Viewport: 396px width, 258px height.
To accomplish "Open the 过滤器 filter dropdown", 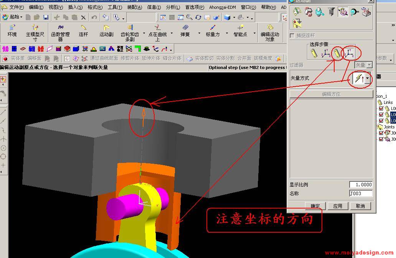I will [370, 65].
